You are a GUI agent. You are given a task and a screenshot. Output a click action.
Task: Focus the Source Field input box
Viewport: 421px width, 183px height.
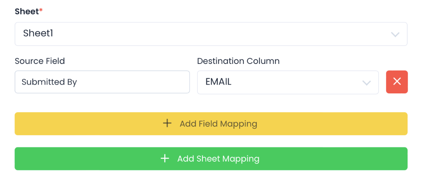point(102,82)
